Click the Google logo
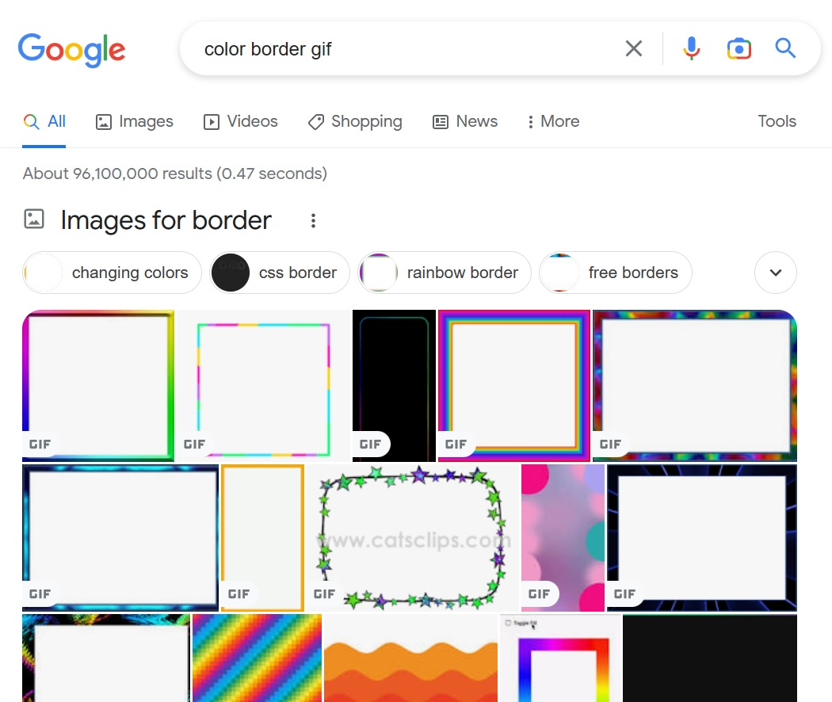Screen dimensions: 832x702 click(x=71, y=49)
